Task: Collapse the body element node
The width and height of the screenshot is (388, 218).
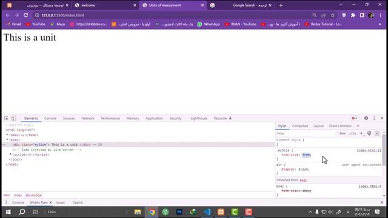Action: tap(7, 140)
